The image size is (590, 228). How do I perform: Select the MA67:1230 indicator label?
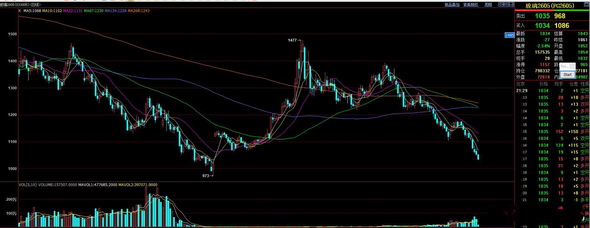[94, 11]
